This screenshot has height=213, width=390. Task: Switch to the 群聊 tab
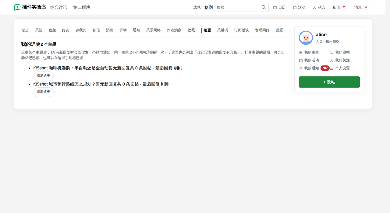(123, 30)
